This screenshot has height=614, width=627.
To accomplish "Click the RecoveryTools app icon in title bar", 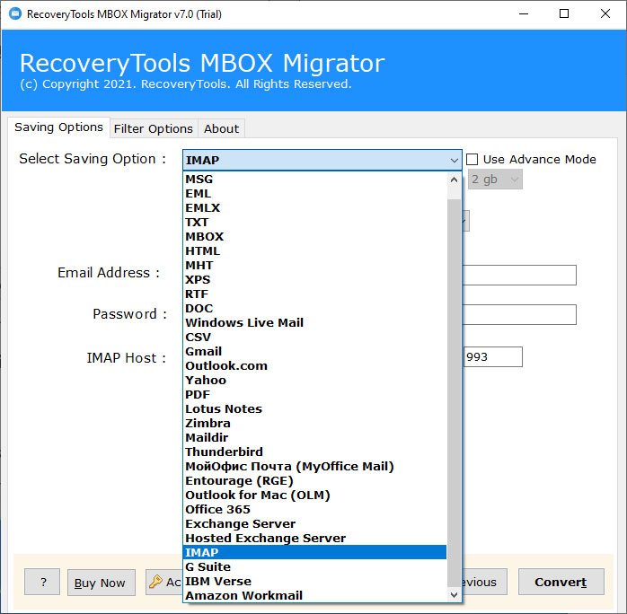I will click(x=15, y=14).
